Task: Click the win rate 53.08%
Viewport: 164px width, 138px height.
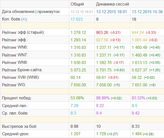Action: 77,98
